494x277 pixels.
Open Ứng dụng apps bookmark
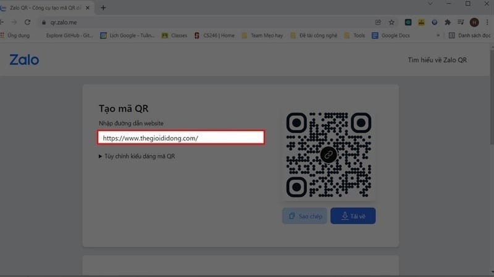[15, 36]
